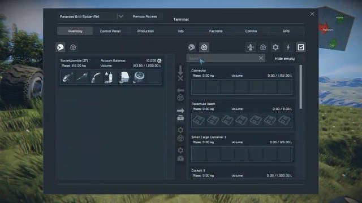Switch to the Inventory tab
Screen dimensions: 362x203
point(75,31)
